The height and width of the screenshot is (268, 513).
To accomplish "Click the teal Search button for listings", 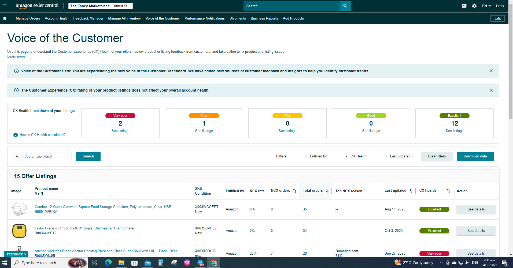I will (x=88, y=156).
